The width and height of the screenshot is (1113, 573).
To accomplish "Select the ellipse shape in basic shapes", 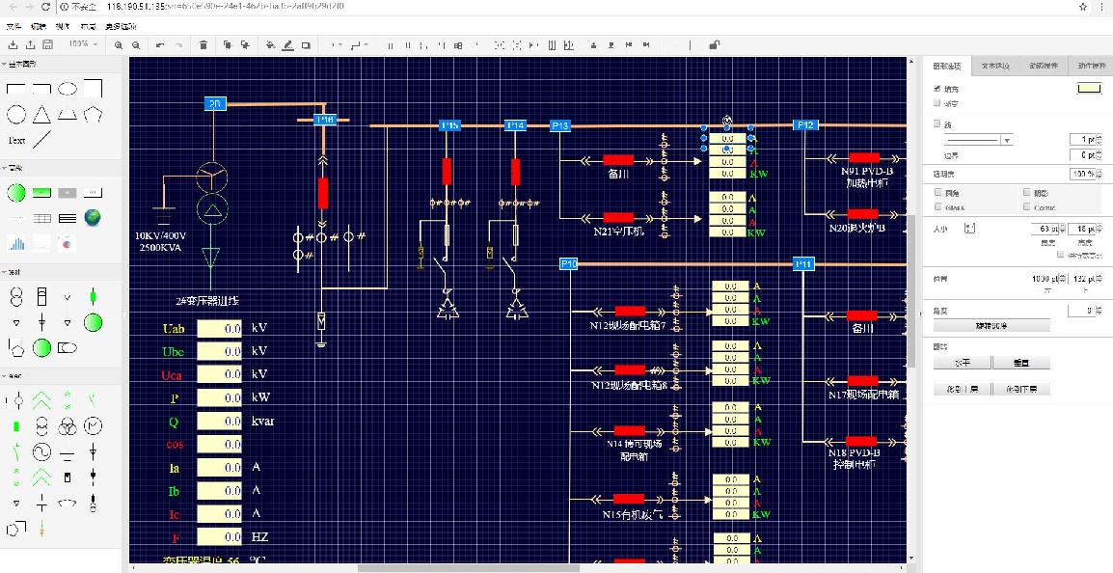I will (68, 89).
